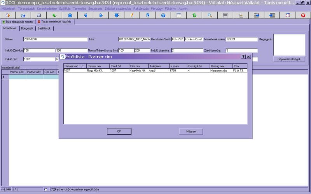Click the blue info circle toolbar icon
Screen dimensions: 311x194
(x=163, y=16)
